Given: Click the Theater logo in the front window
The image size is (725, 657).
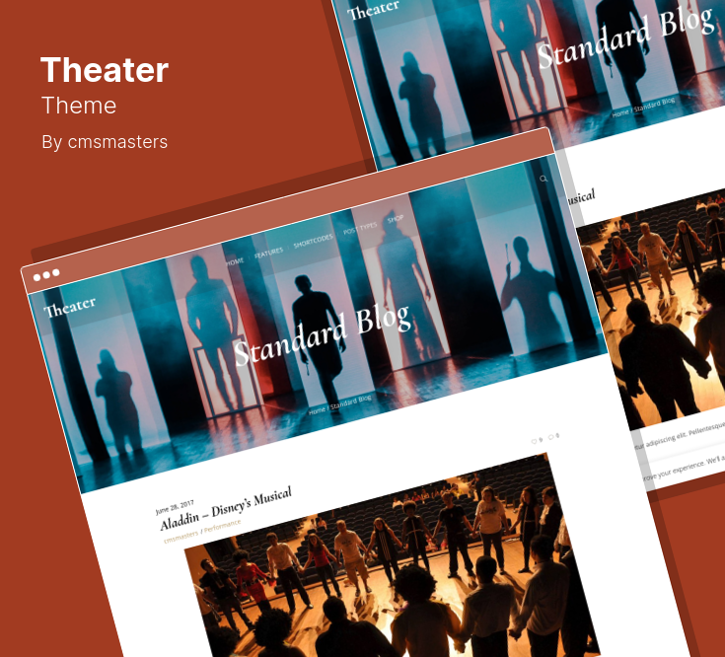Looking at the screenshot, I should pyautogui.click(x=70, y=307).
